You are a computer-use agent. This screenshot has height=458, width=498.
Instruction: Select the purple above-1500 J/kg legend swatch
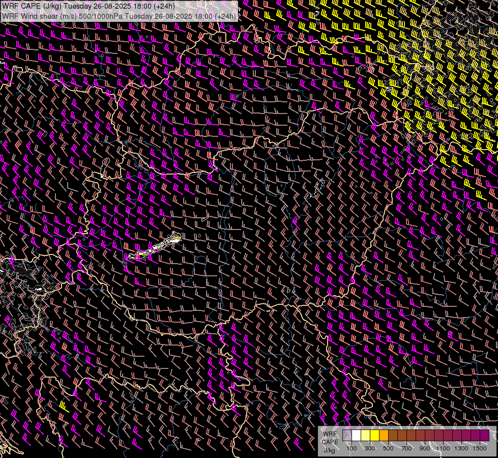485,435
